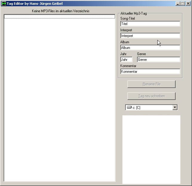
Task: Expand the drive dropdown arrow
Action: (x=175, y=107)
